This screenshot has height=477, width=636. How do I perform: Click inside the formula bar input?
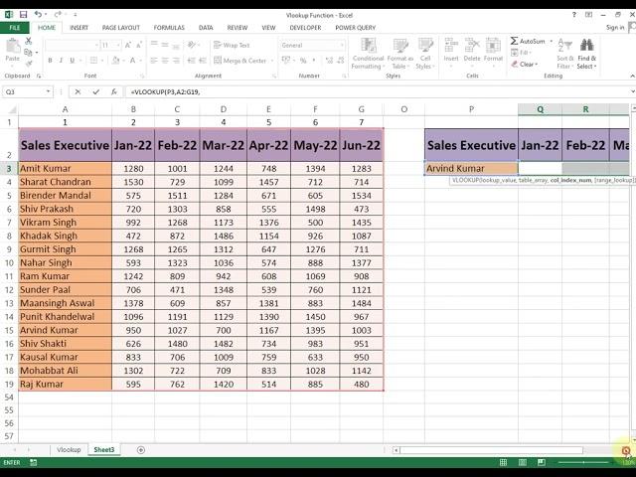pyautogui.click(x=378, y=92)
